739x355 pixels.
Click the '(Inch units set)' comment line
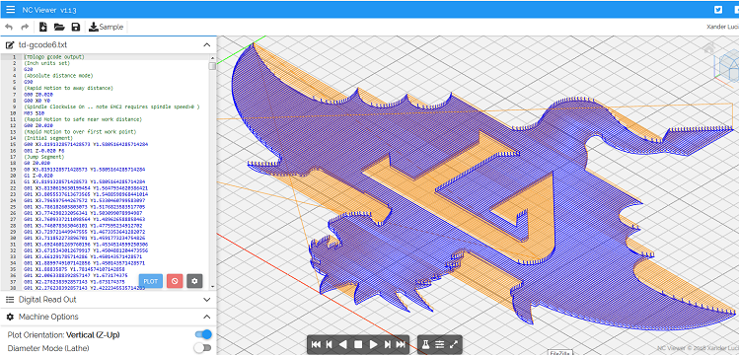[47, 63]
